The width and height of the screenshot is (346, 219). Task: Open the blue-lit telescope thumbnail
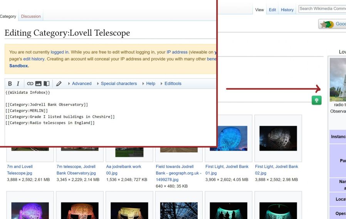click(232, 138)
